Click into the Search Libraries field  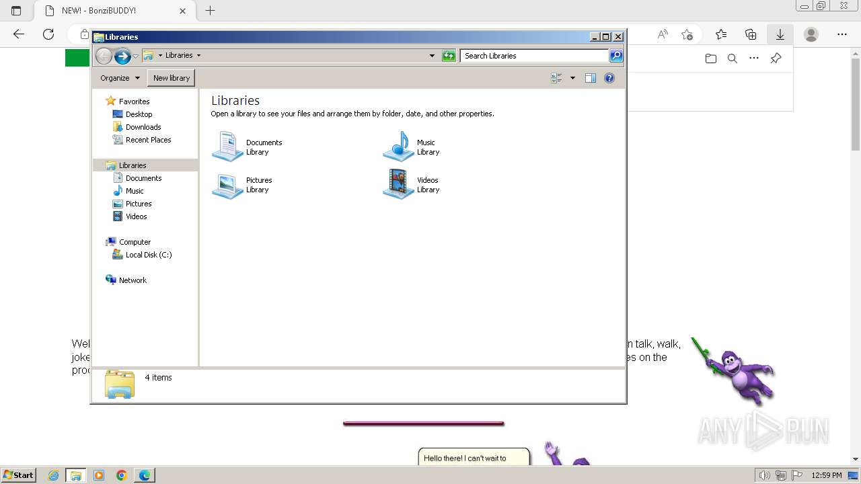[x=535, y=56]
